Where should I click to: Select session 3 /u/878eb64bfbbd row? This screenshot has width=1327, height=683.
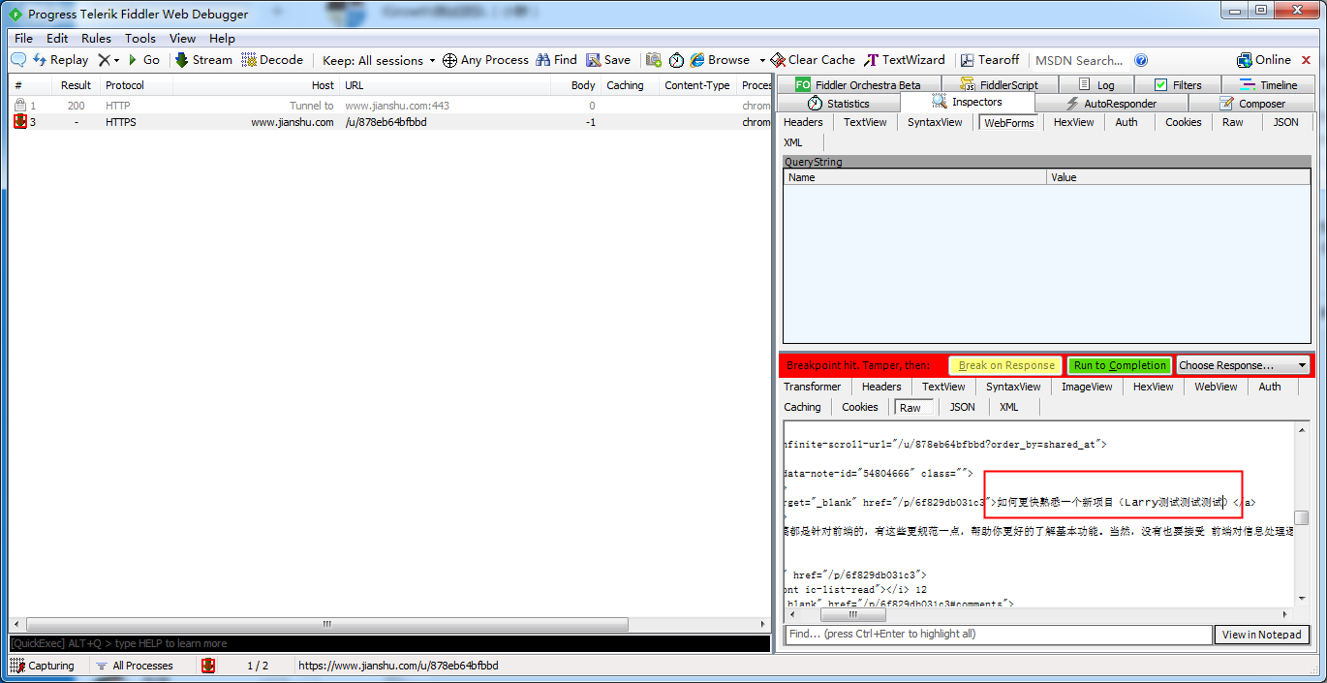(389, 122)
